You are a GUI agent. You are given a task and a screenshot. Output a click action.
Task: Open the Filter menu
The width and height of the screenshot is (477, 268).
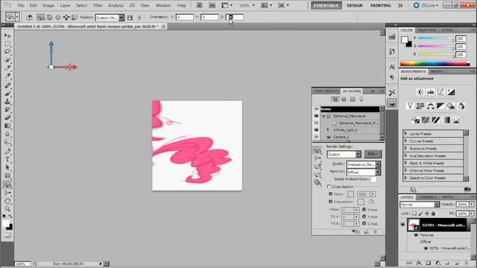click(98, 5)
